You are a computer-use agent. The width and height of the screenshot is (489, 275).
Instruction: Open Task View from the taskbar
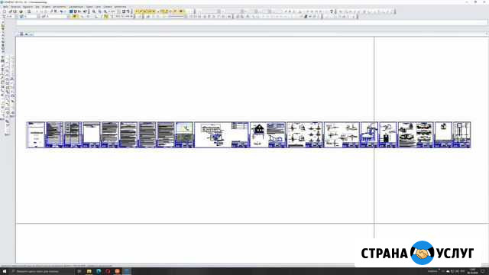[x=79, y=271]
